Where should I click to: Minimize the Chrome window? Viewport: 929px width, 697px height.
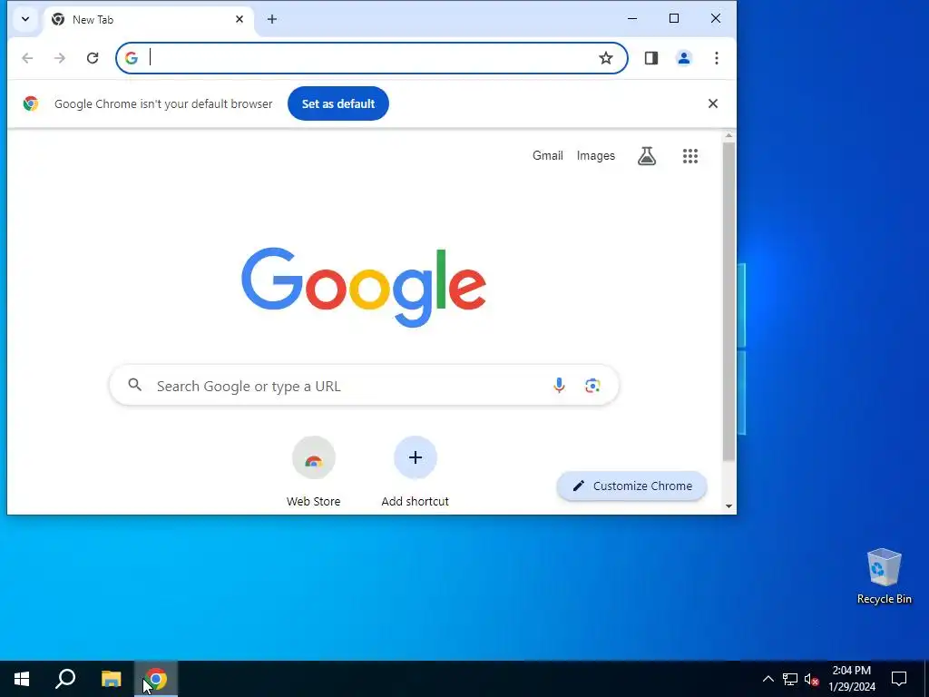(632, 18)
